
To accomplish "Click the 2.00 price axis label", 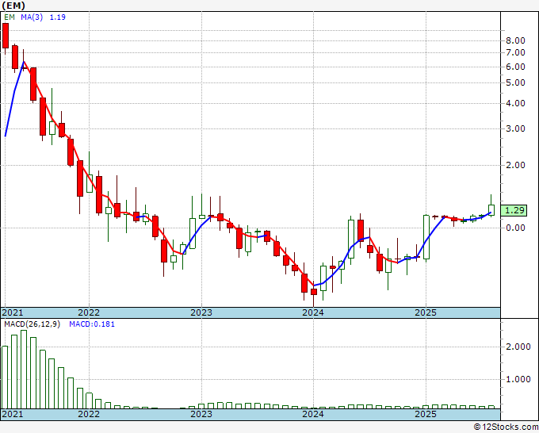I will pos(515,165).
